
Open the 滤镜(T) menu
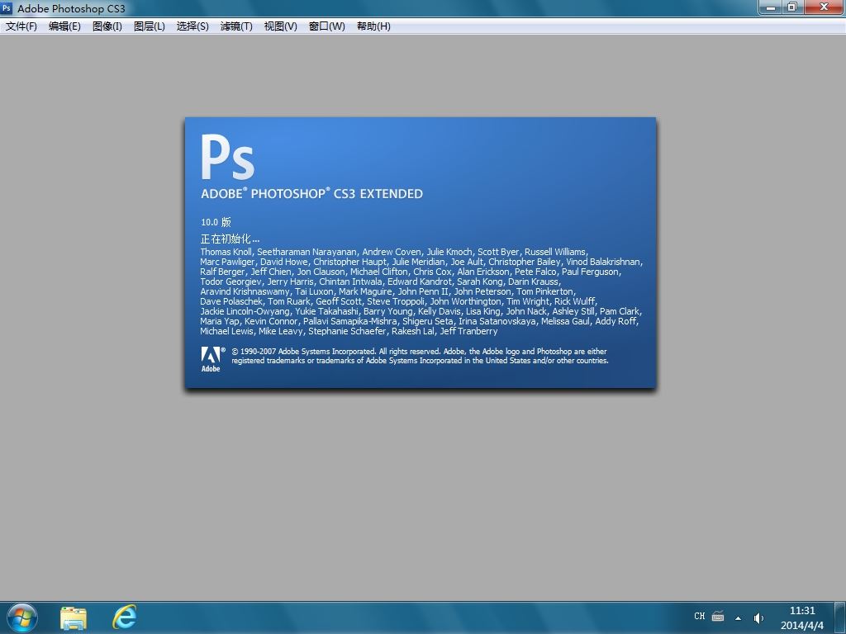(x=235, y=26)
